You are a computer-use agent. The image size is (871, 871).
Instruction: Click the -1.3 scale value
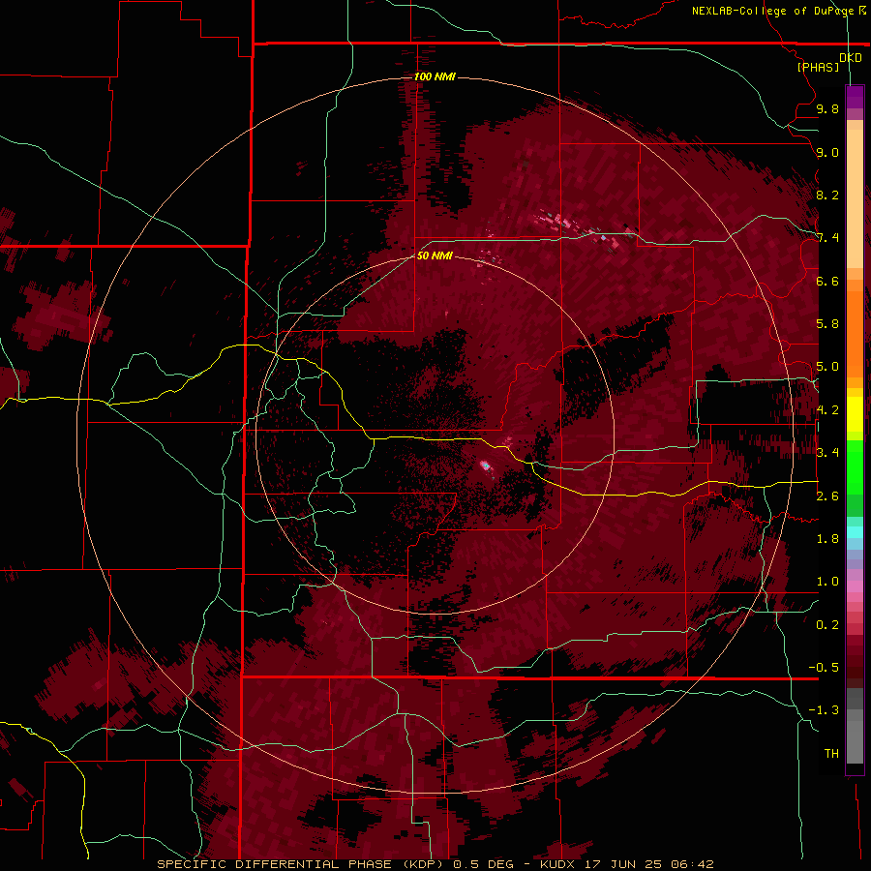[824, 710]
